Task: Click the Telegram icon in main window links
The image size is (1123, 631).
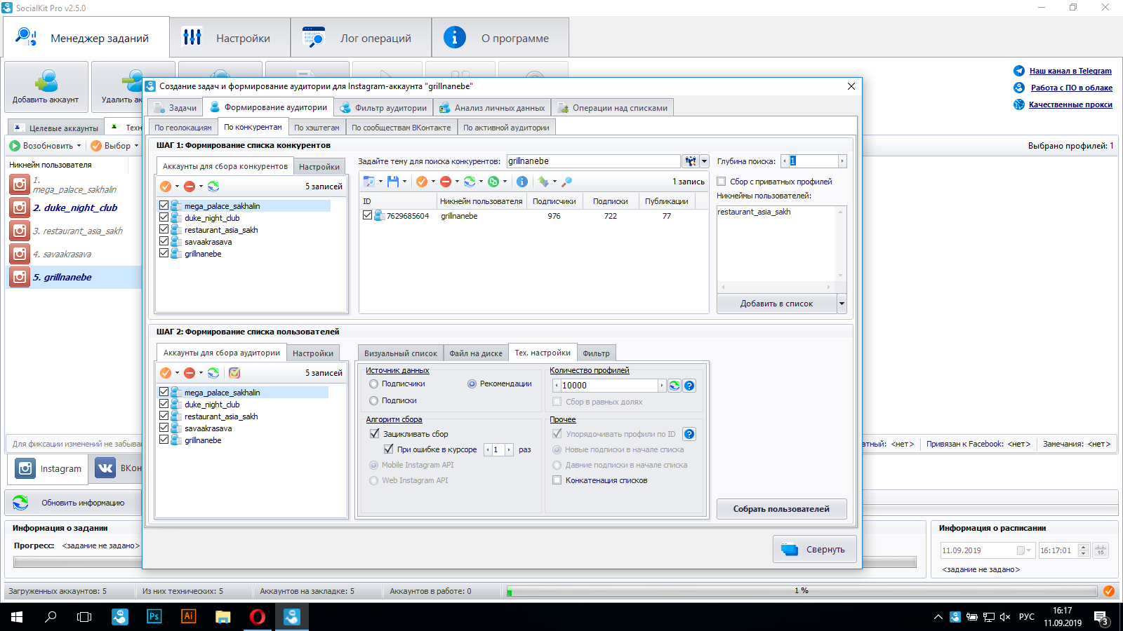Action: click(x=1019, y=71)
